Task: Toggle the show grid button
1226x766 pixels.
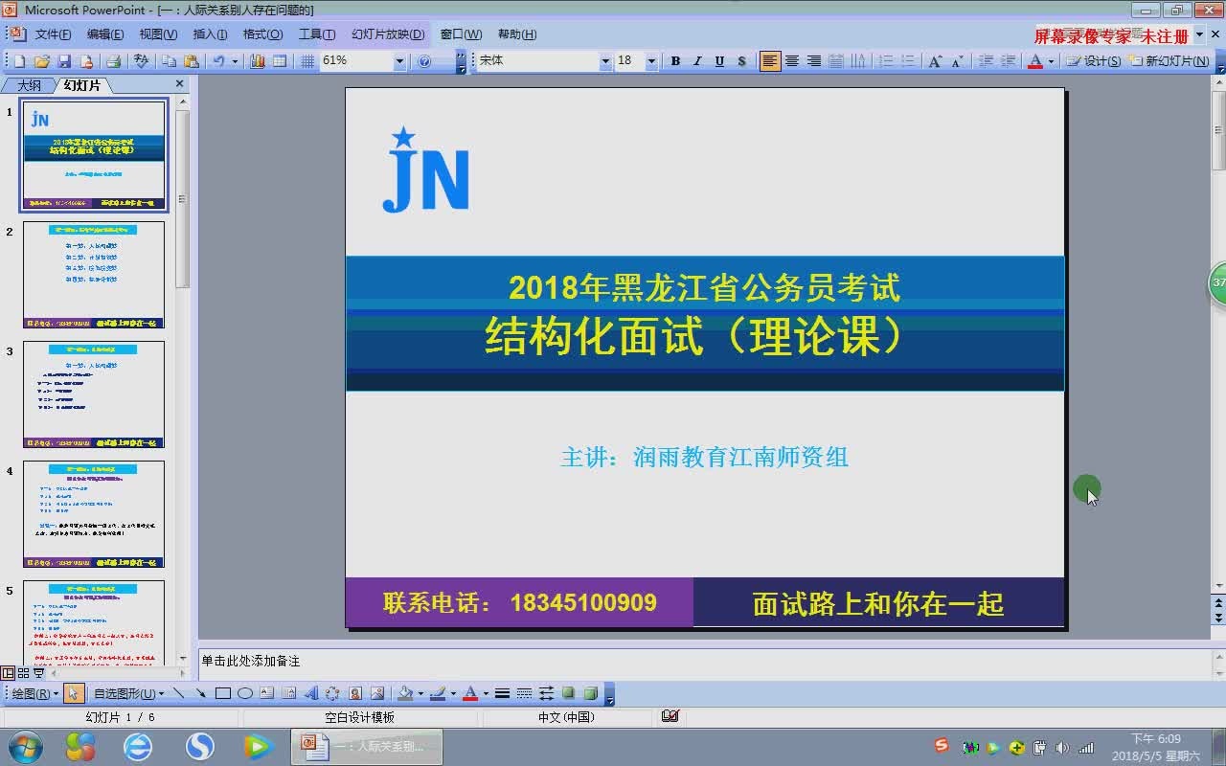Action: click(307, 60)
